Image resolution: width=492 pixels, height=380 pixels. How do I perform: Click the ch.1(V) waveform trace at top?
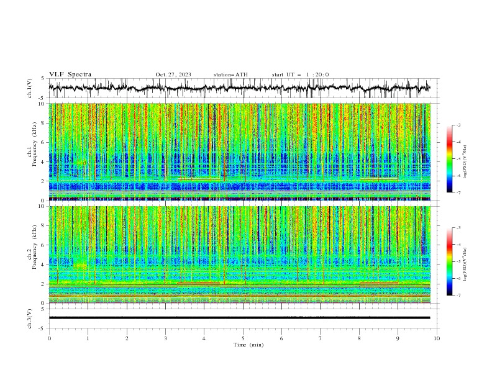239,88
